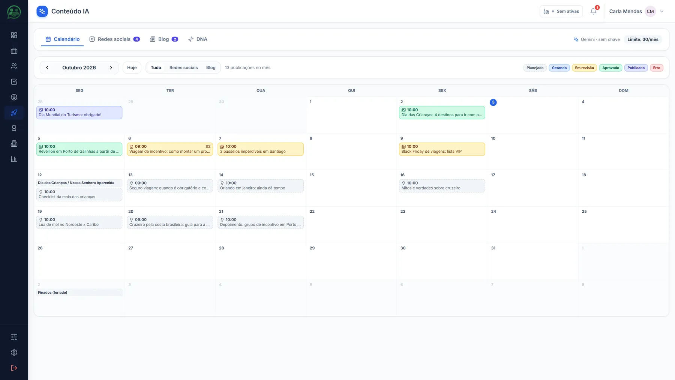Click the logout icon in sidebar
The image size is (675, 380).
pos(14,368)
